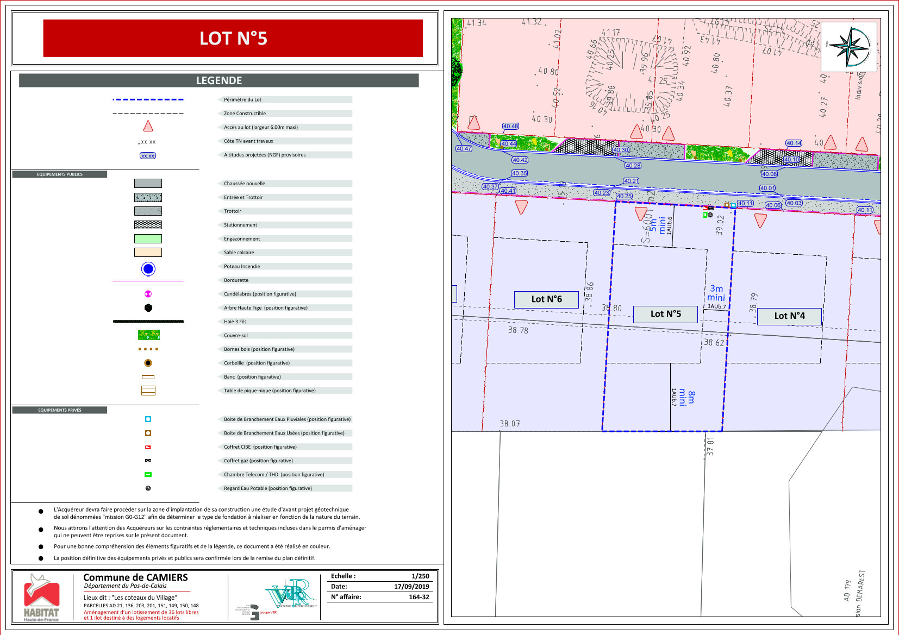This screenshot has width=899, height=635.
Task: Click the 38.62 ground level annotation
Action: [x=714, y=343]
